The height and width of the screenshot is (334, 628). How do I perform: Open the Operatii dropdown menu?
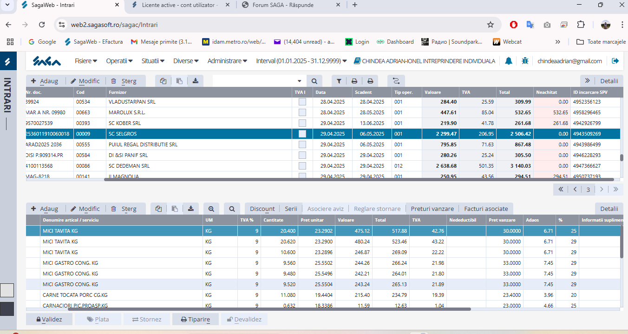[119, 61]
